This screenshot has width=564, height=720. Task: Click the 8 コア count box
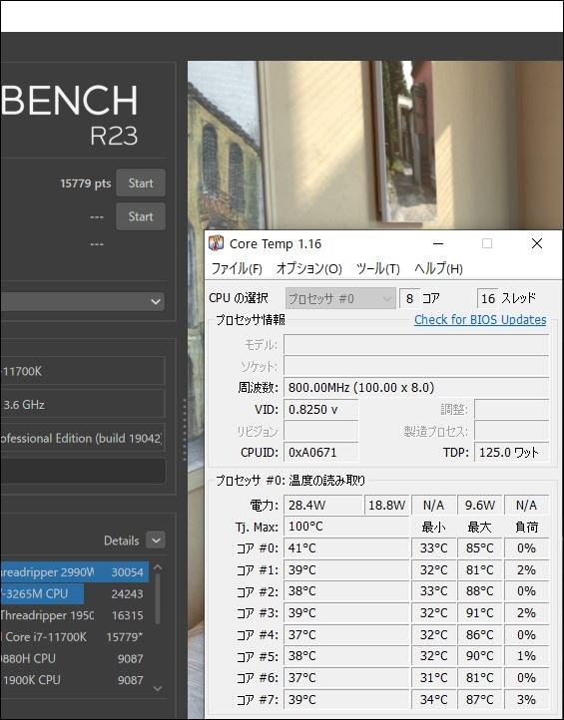[x=409, y=299]
